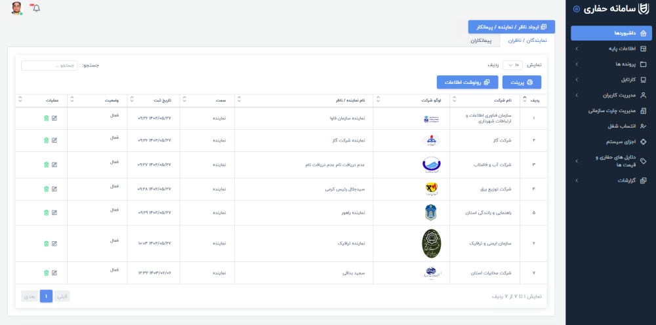Switch to the پیمانکاران tab

[482, 41]
